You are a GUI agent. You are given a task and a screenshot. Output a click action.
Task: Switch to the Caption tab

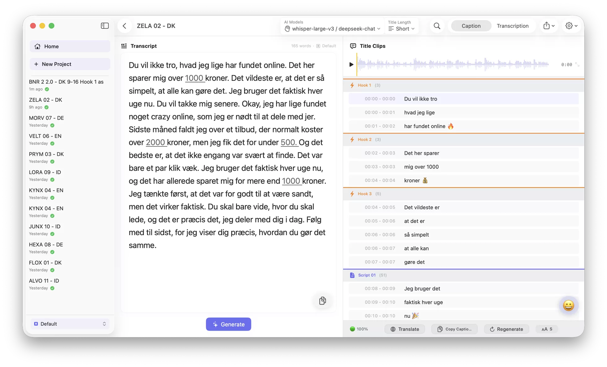click(x=471, y=26)
